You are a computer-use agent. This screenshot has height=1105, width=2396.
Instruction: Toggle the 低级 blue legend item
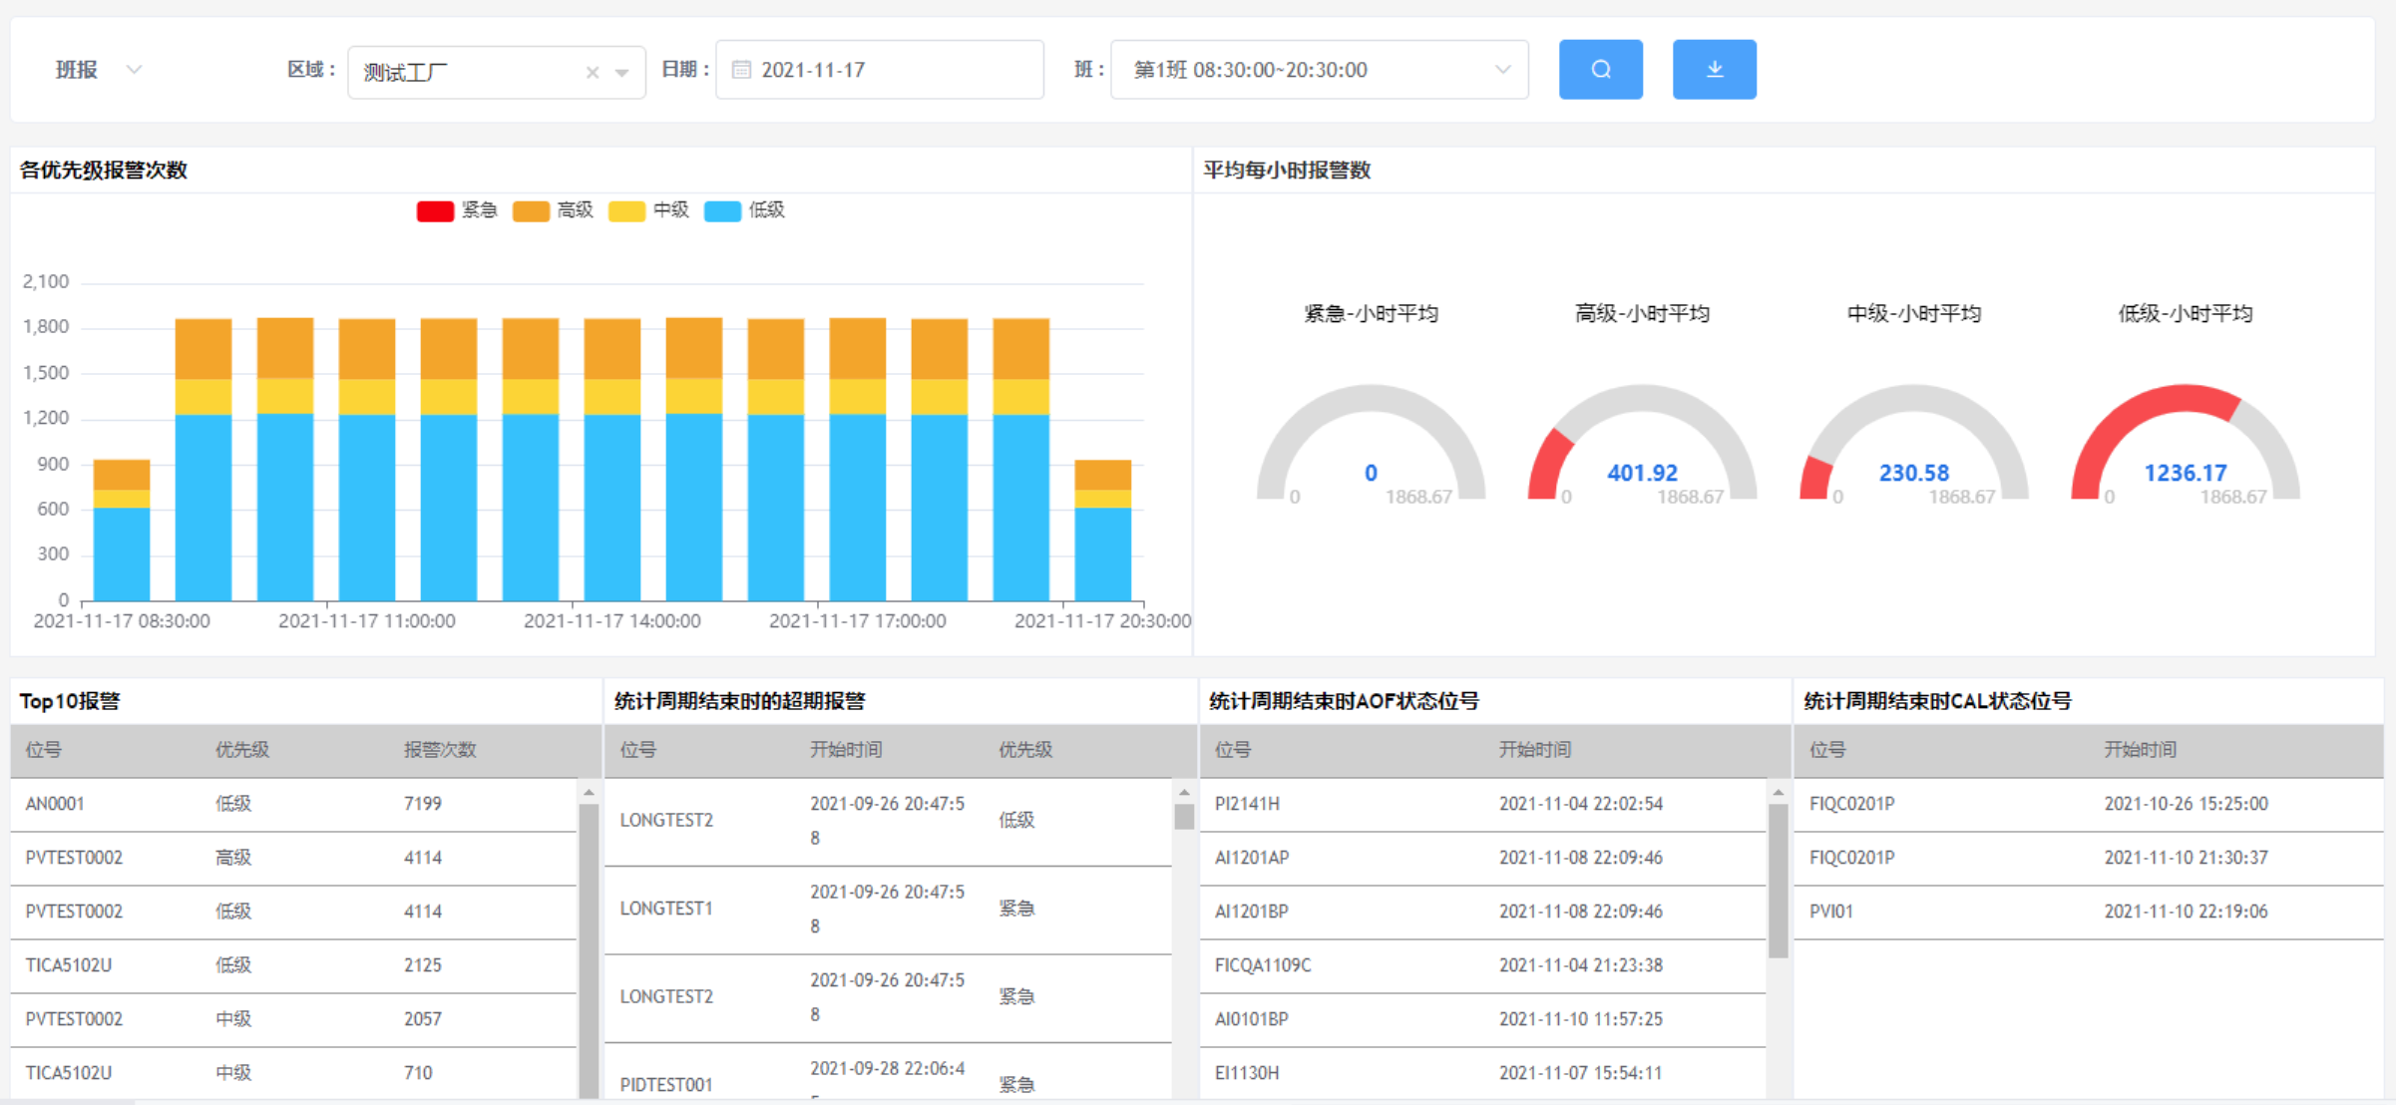click(x=744, y=210)
